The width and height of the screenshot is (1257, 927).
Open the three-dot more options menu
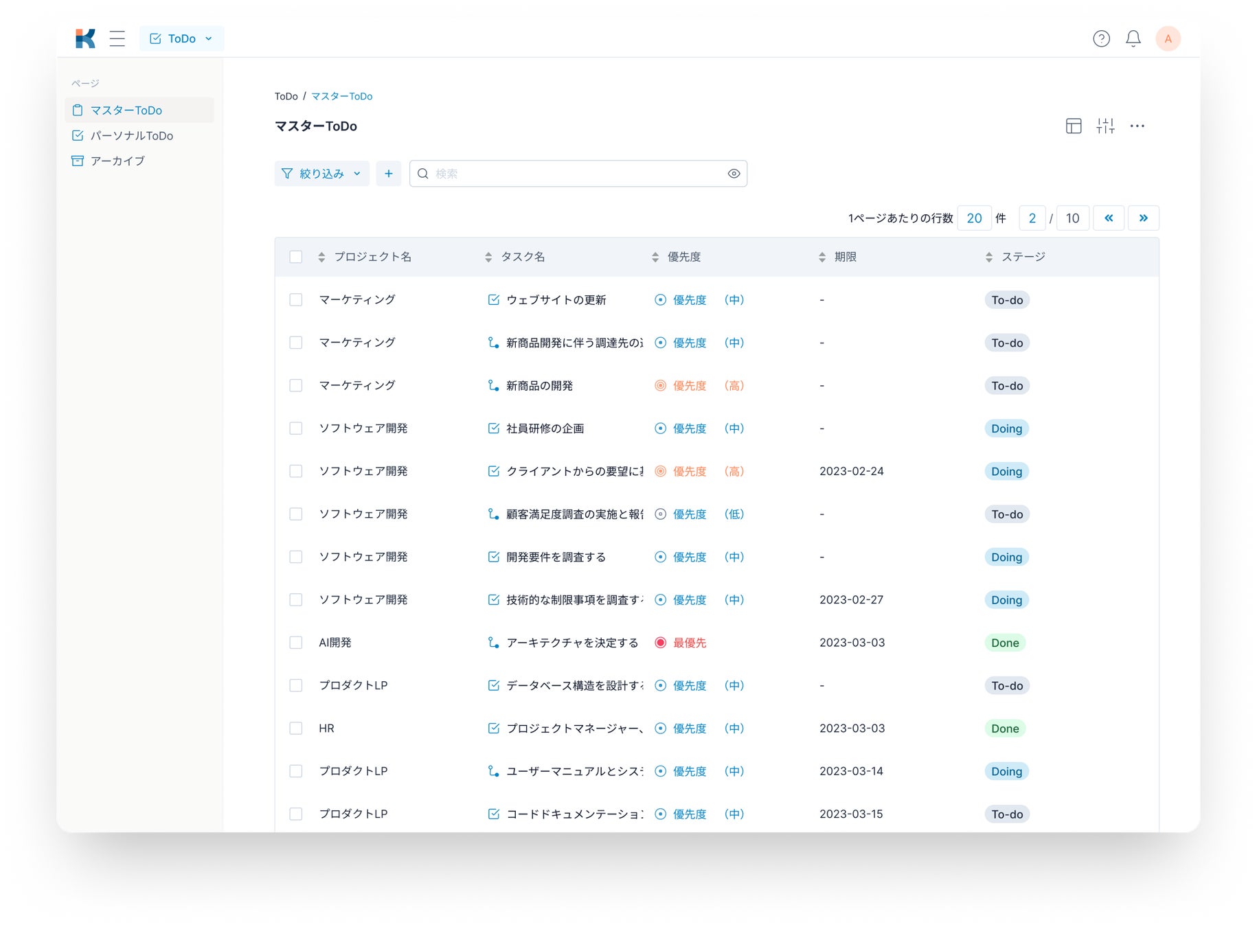click(1137, 126)
